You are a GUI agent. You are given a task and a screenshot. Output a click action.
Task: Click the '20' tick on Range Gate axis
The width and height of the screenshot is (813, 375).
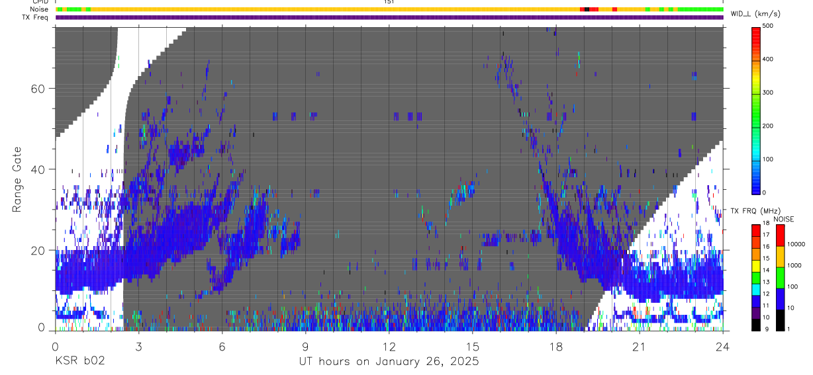36,250
